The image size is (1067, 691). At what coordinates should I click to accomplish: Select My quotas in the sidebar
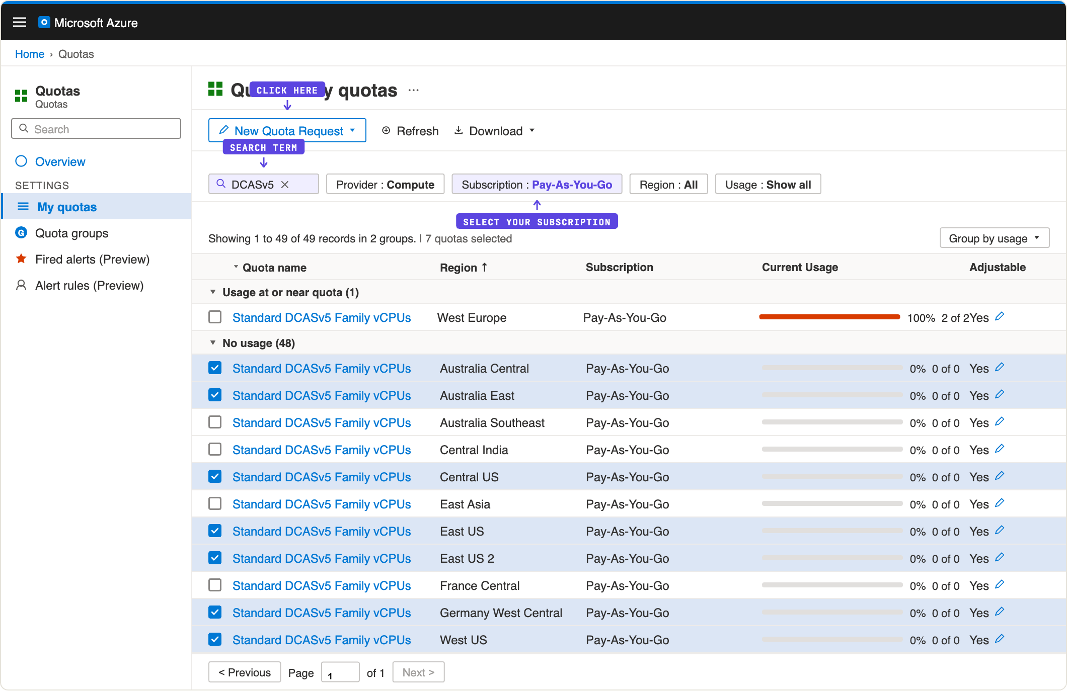(97, 207)
